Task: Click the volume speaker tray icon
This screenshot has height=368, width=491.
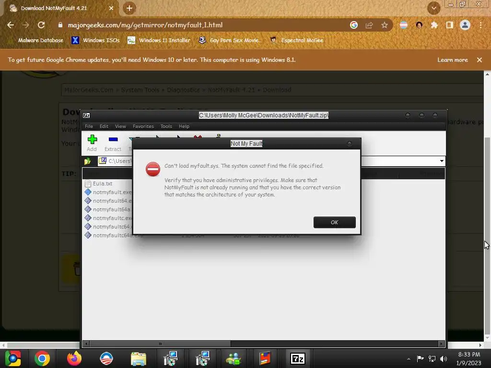Action: point(444,359)
